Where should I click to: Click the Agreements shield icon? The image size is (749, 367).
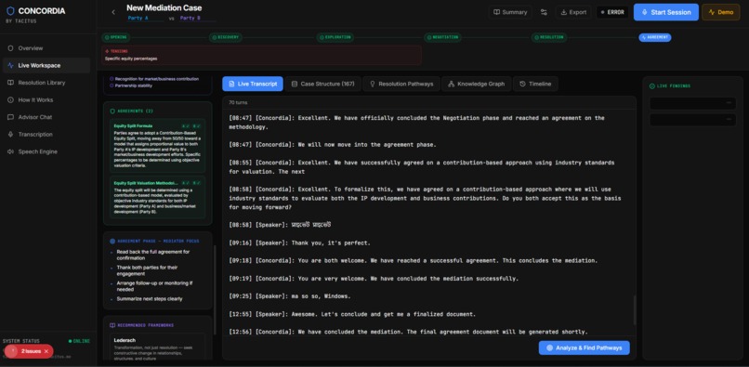tap(112, 111)
